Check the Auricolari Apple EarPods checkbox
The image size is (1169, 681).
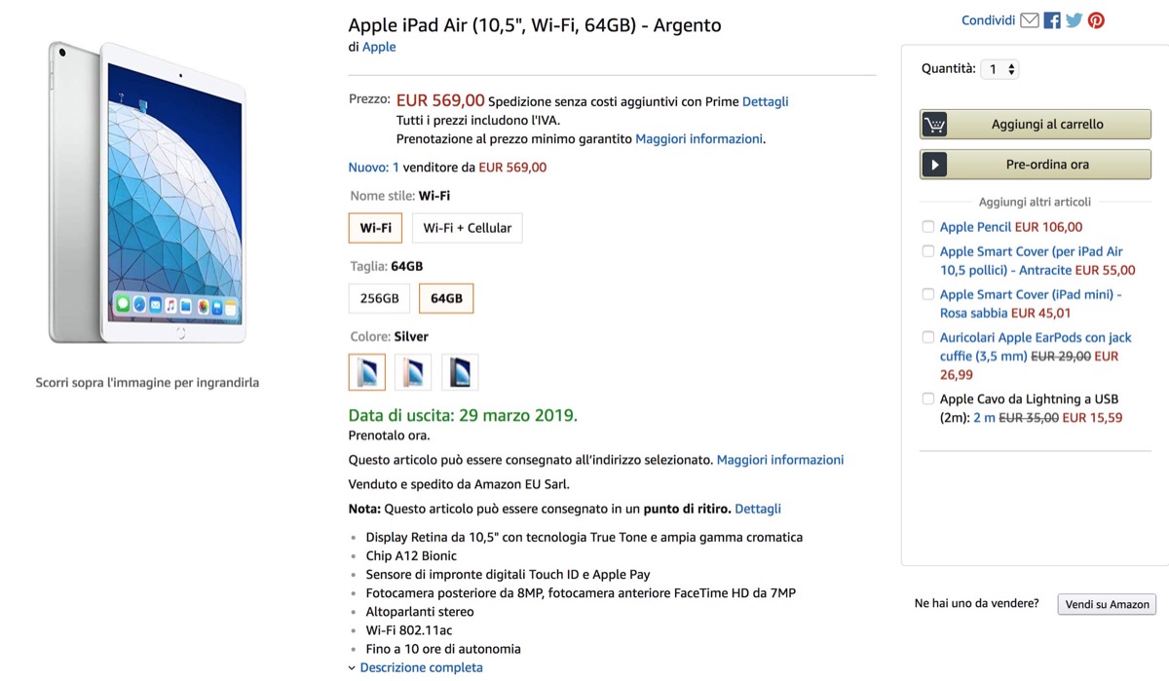928,338
